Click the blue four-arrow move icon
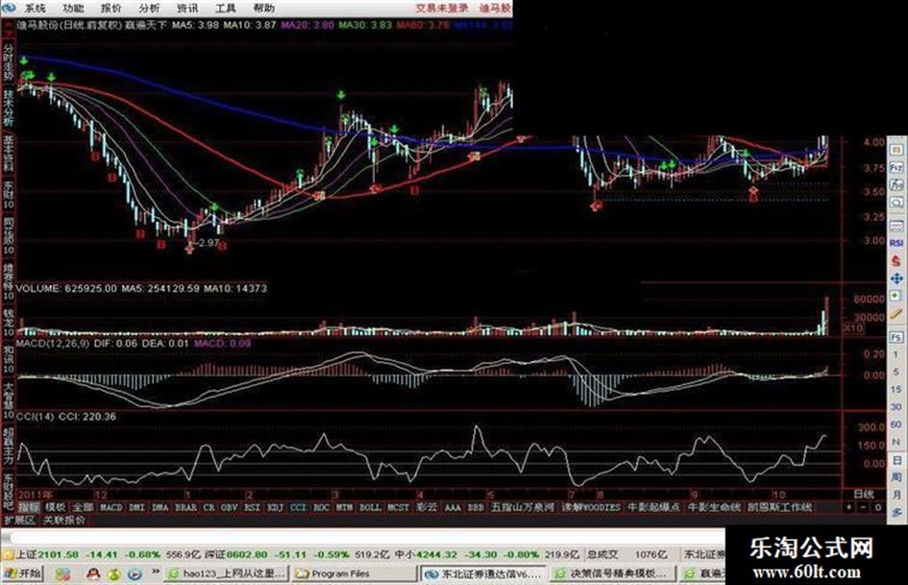 [896, 279]
